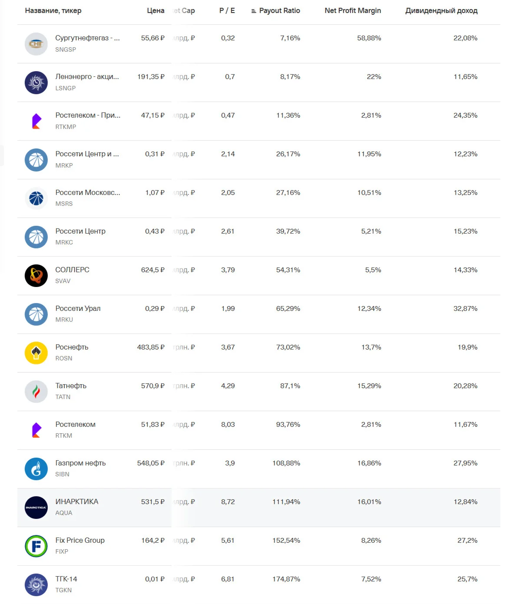Sort by Payout Ratio column header
The height and width of the screenshot is (604, 506).
280,10
